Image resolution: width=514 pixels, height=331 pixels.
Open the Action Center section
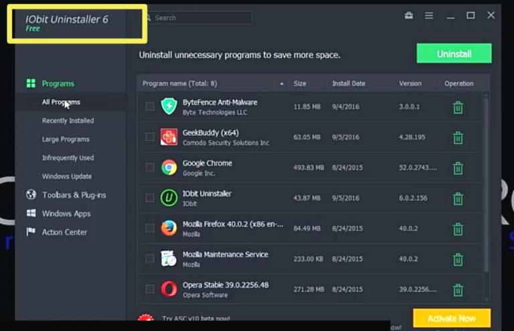[x=64, y=233]
